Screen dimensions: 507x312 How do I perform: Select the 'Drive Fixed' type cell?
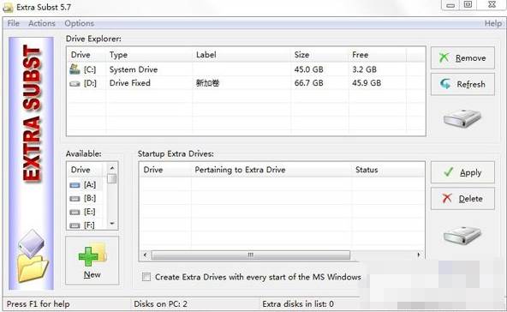pos(130,83)
